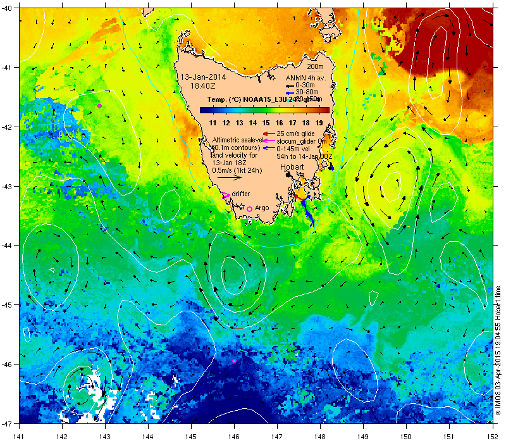Click the '0-30m' depth range text
The height and width of the screenshot is (443, 506).
(x=305, y=85)
